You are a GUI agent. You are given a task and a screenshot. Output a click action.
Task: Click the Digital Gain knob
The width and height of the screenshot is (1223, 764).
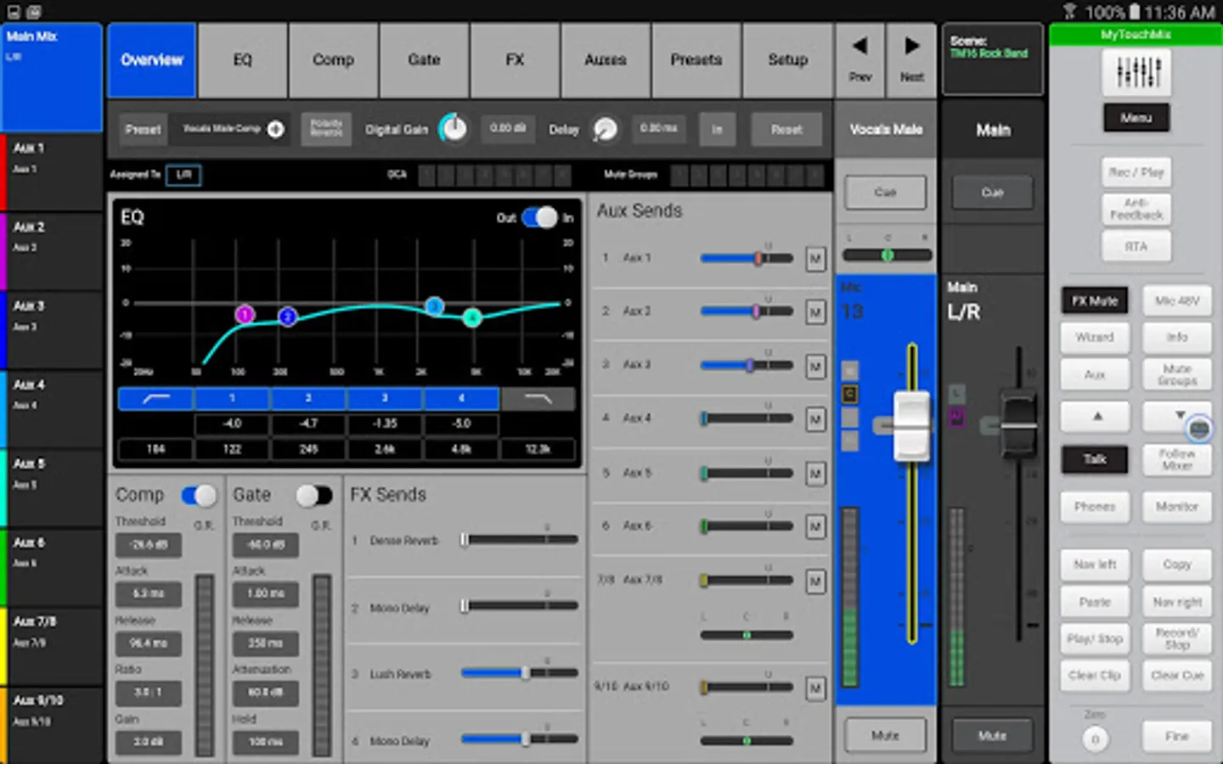click(454, 129)
